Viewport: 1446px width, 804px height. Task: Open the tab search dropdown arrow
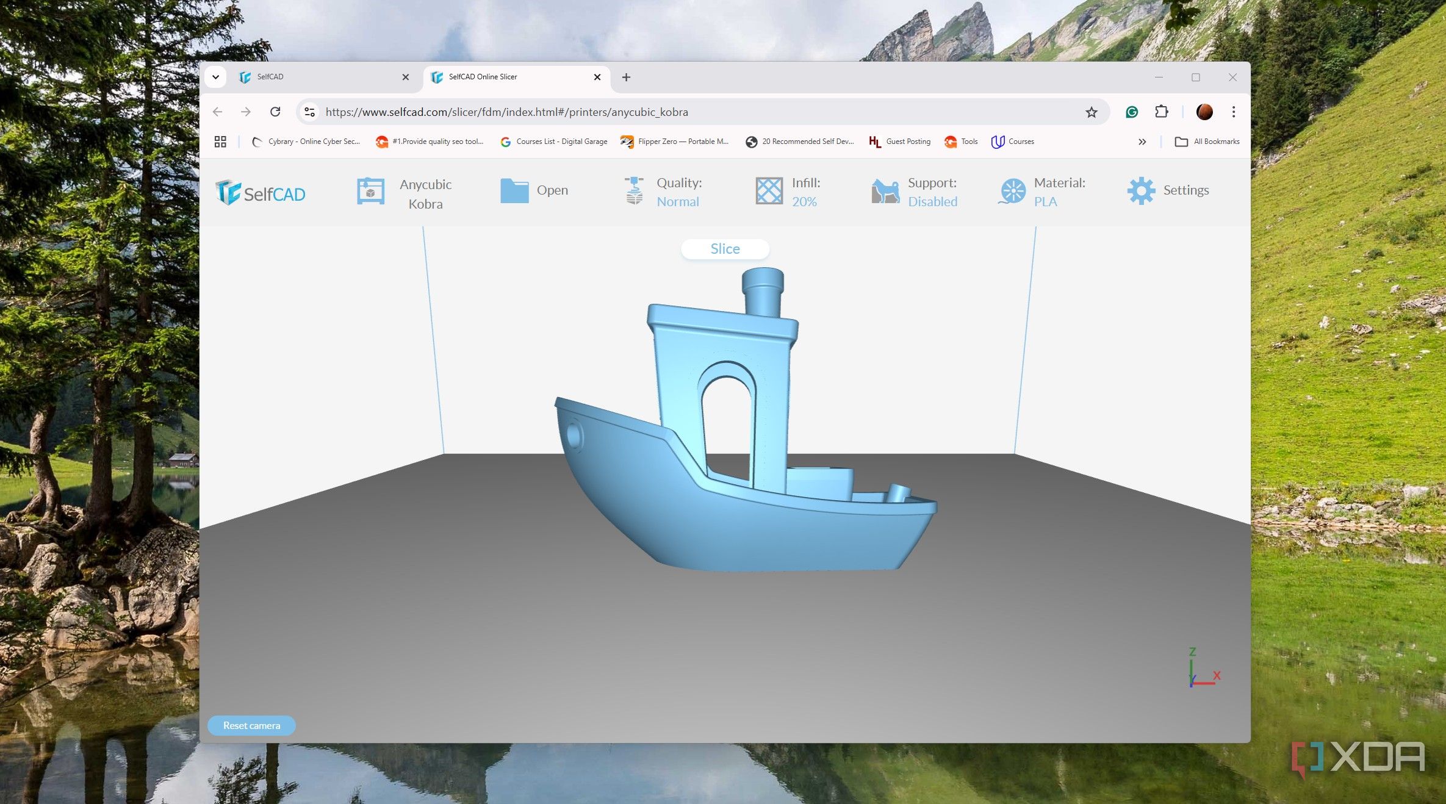[x=215, y=77]
